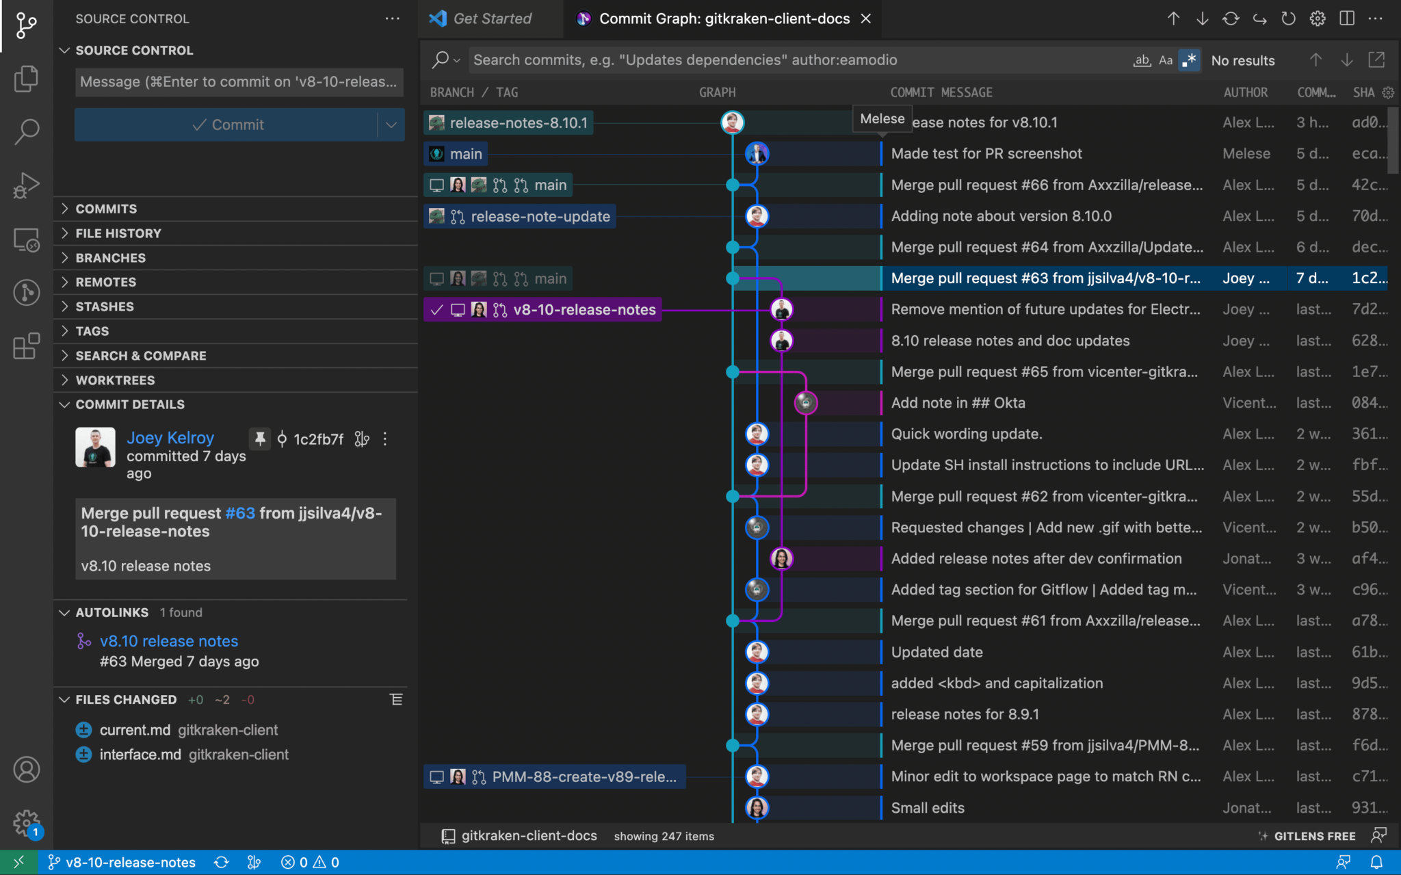Enable regex search in the commits search bar
This screenshot has height=875, width=1401.
point(1189,60)
